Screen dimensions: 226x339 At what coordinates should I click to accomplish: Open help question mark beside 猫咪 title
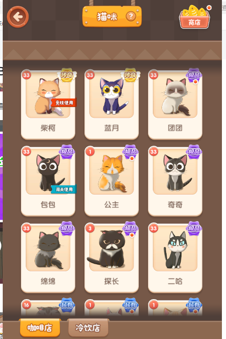pyautogui.click(x=131, y=16)
